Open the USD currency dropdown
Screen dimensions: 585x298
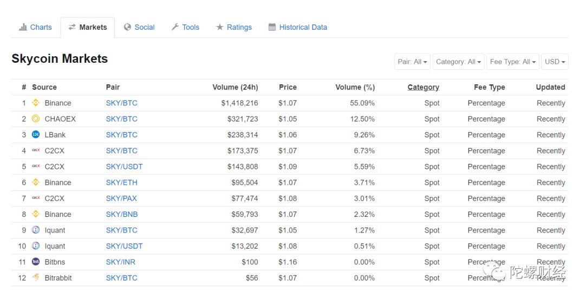coord(555,62)
